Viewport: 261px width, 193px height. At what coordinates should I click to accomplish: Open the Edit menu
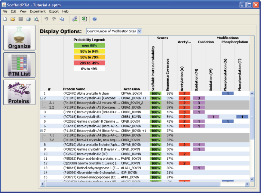tap(13, 11)
